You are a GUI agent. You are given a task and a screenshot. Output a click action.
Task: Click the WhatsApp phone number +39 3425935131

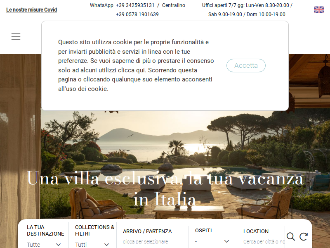(x=135, y=5)
